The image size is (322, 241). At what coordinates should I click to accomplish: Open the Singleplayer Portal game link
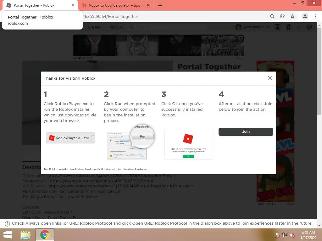102,181
